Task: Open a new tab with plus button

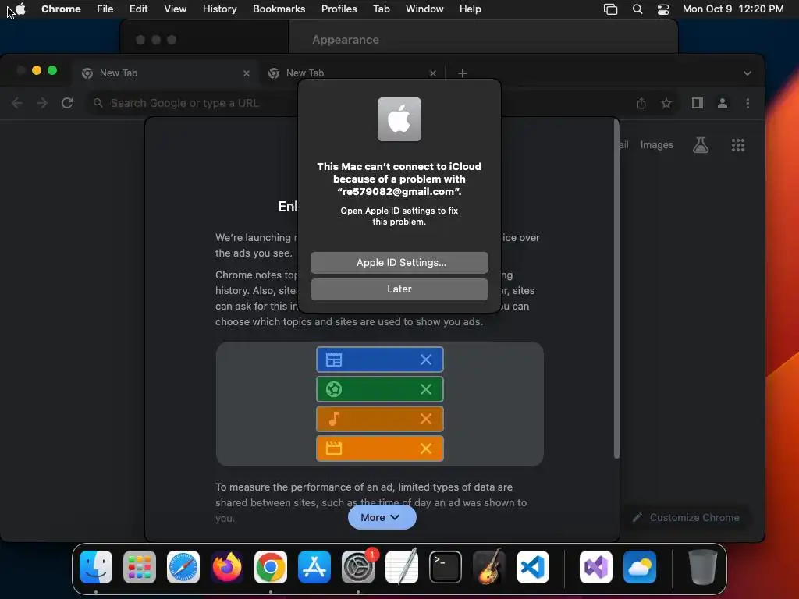Action: [462, 73]
